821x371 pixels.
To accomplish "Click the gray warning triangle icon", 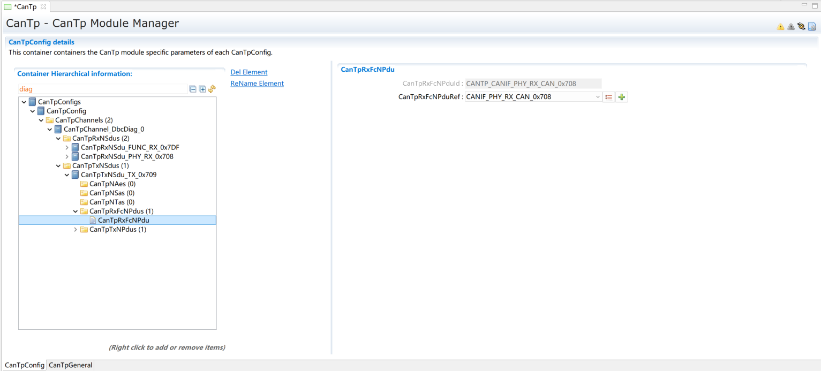I will tap(790, 27).
